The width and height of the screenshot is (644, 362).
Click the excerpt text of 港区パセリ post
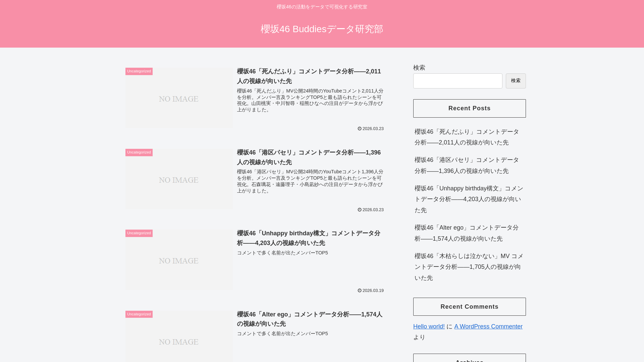click(310, 181)
